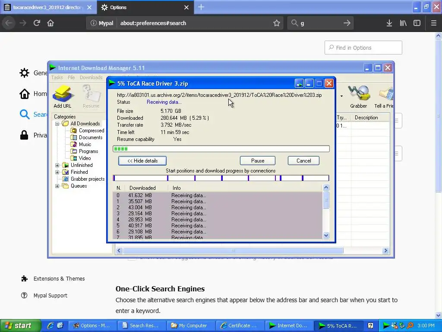Open a new browser tab with plus
The image size is (442, 332).
pos(201,7)
